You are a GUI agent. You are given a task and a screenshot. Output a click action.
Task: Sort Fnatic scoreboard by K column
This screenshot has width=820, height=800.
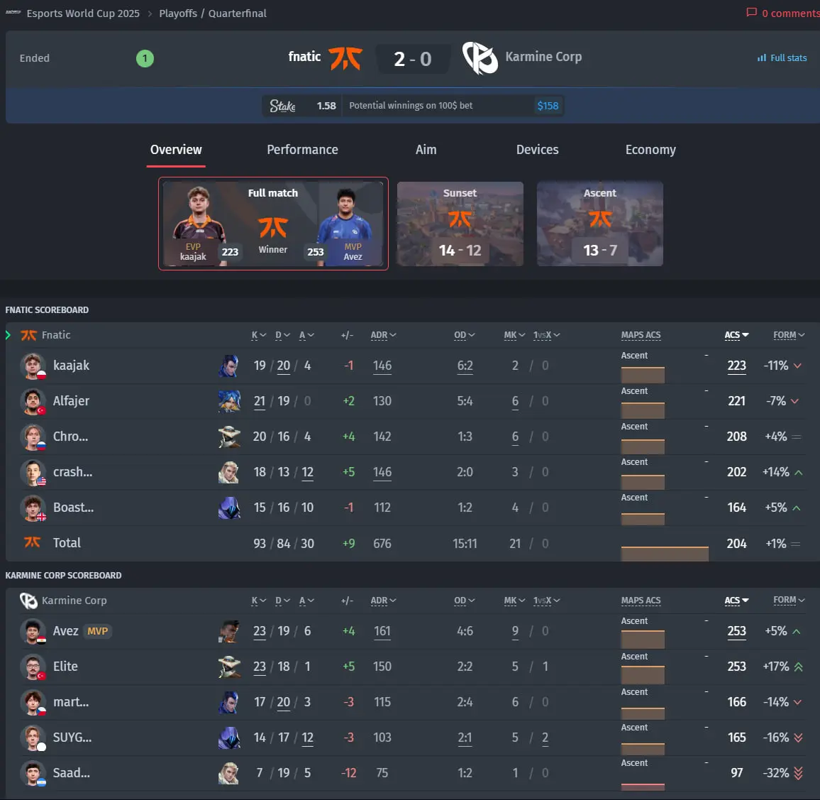(x=259, y=335)
